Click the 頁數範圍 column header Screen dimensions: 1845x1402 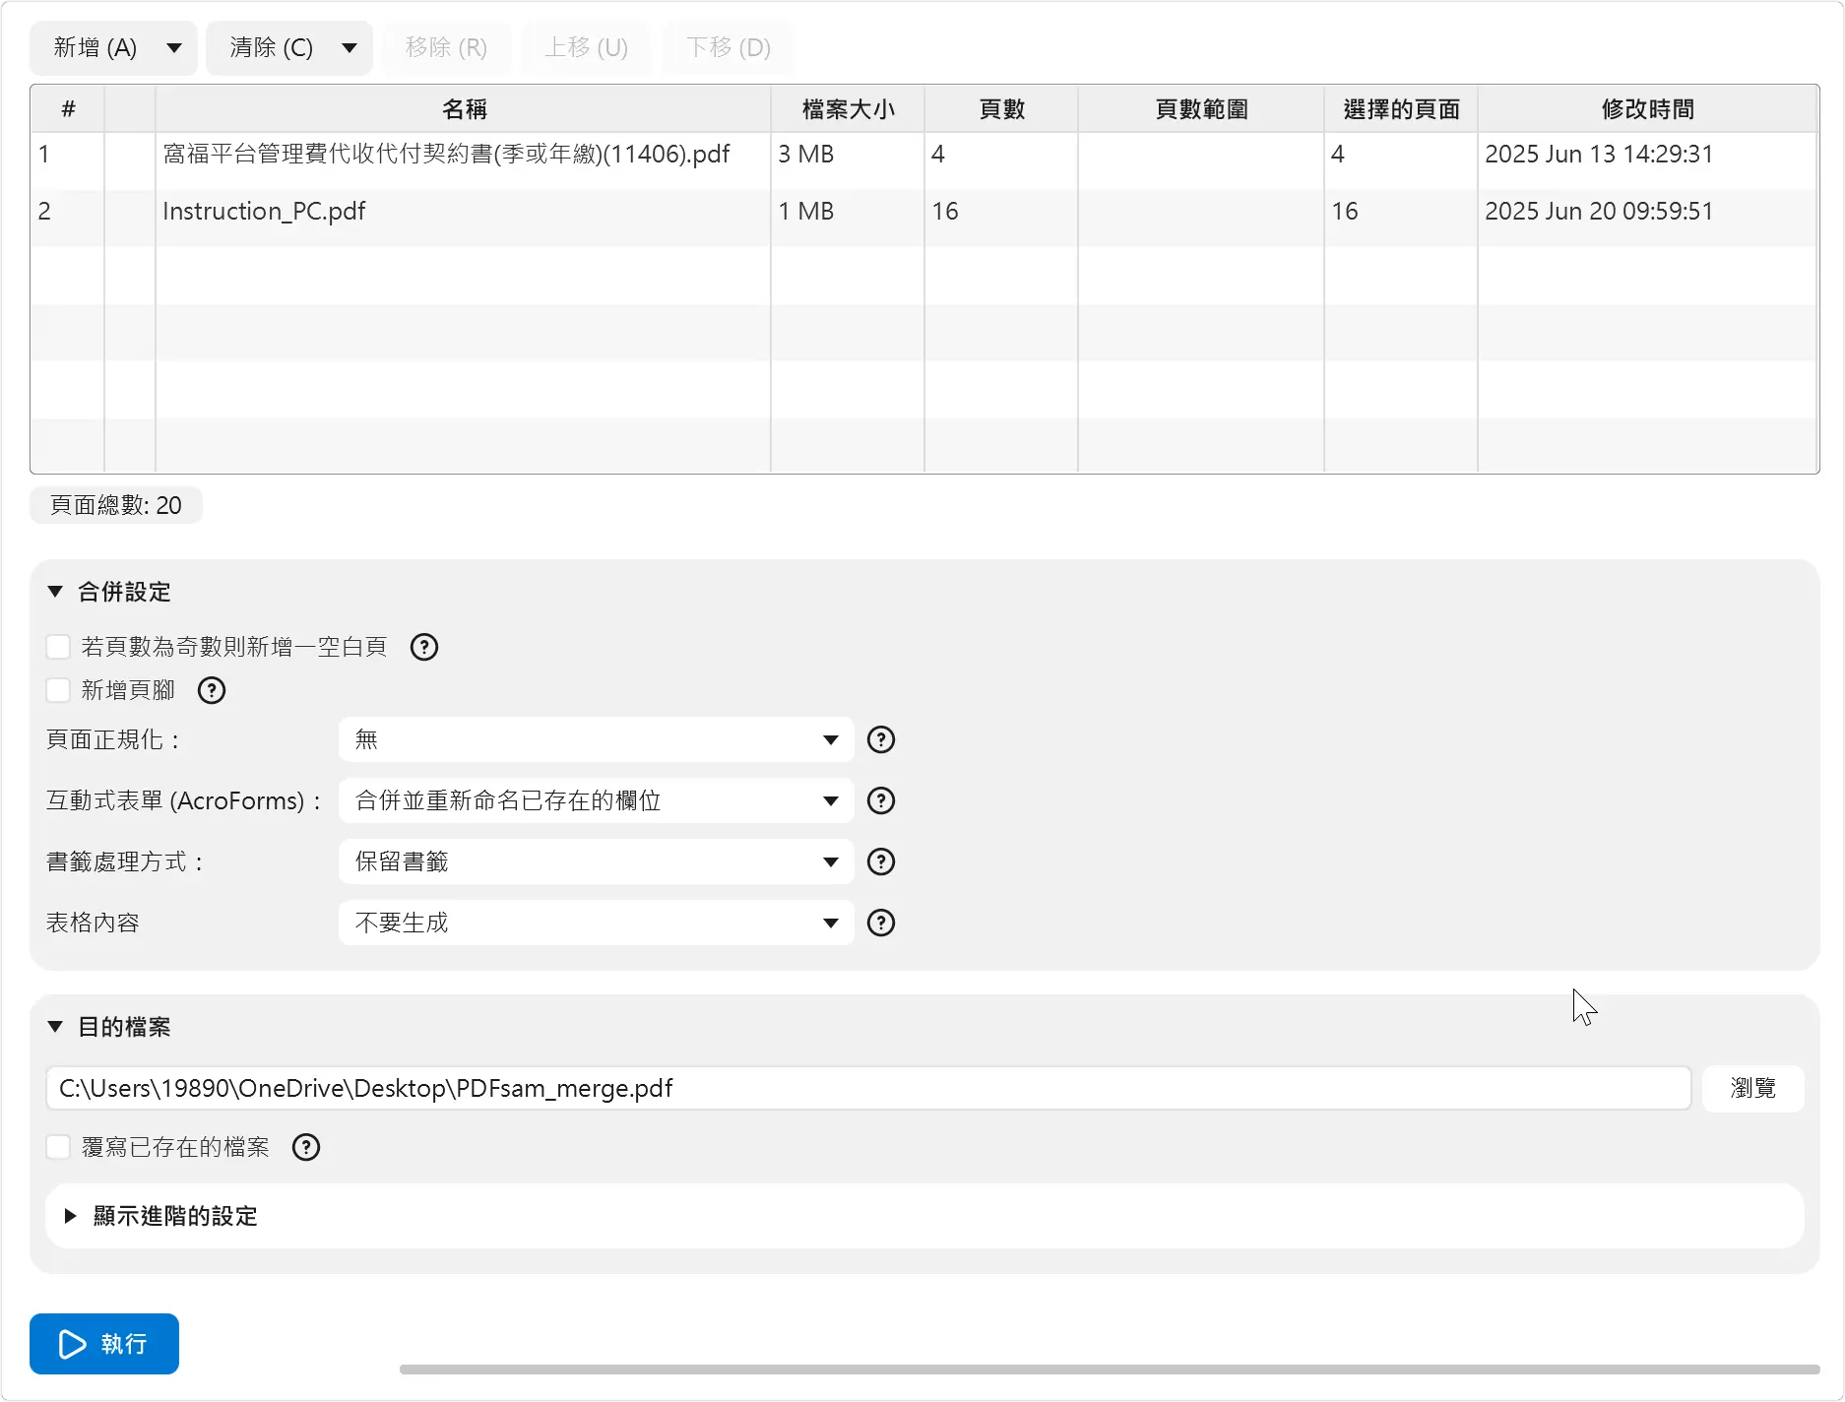pyautogui.click(x=1201, y=109)
